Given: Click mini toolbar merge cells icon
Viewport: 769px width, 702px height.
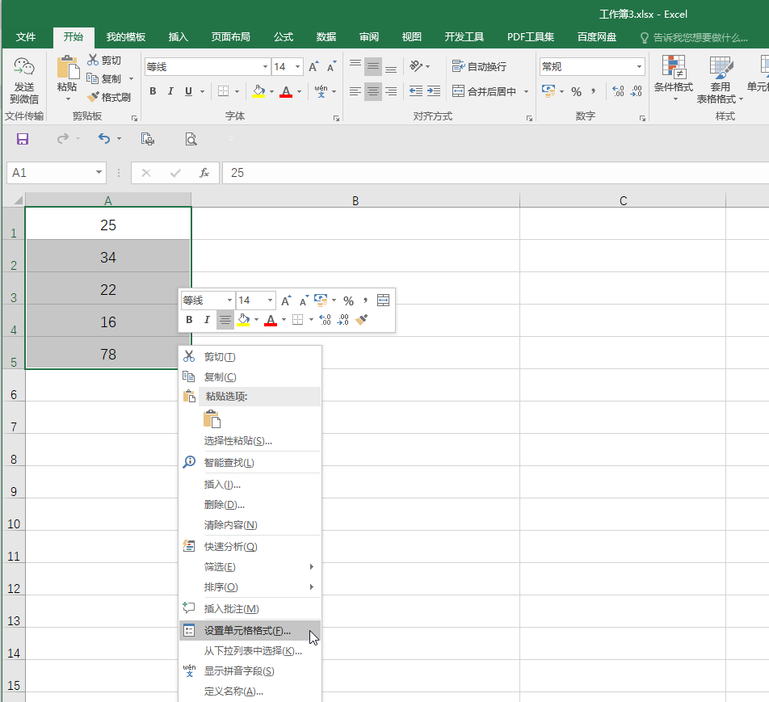Looking at the screenshot, I should point(383,301).
